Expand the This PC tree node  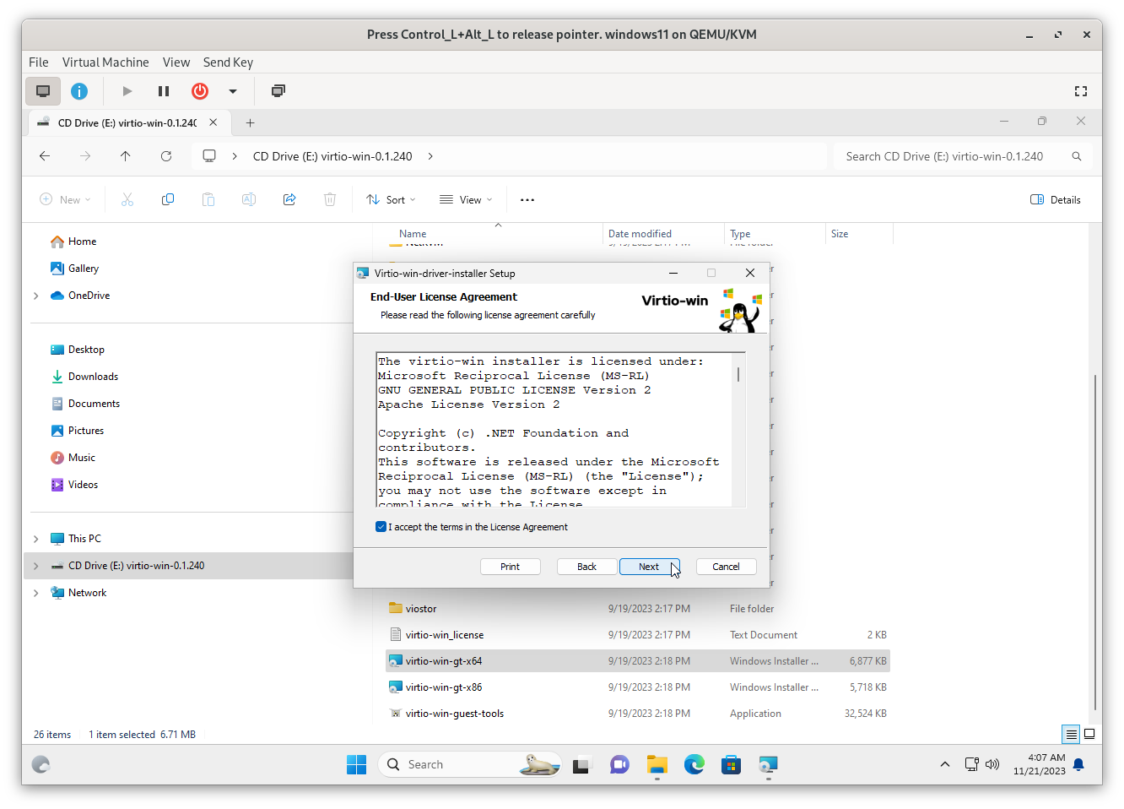[36, 539]
